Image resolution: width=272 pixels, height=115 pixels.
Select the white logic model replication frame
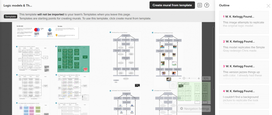tap(34, 59)
